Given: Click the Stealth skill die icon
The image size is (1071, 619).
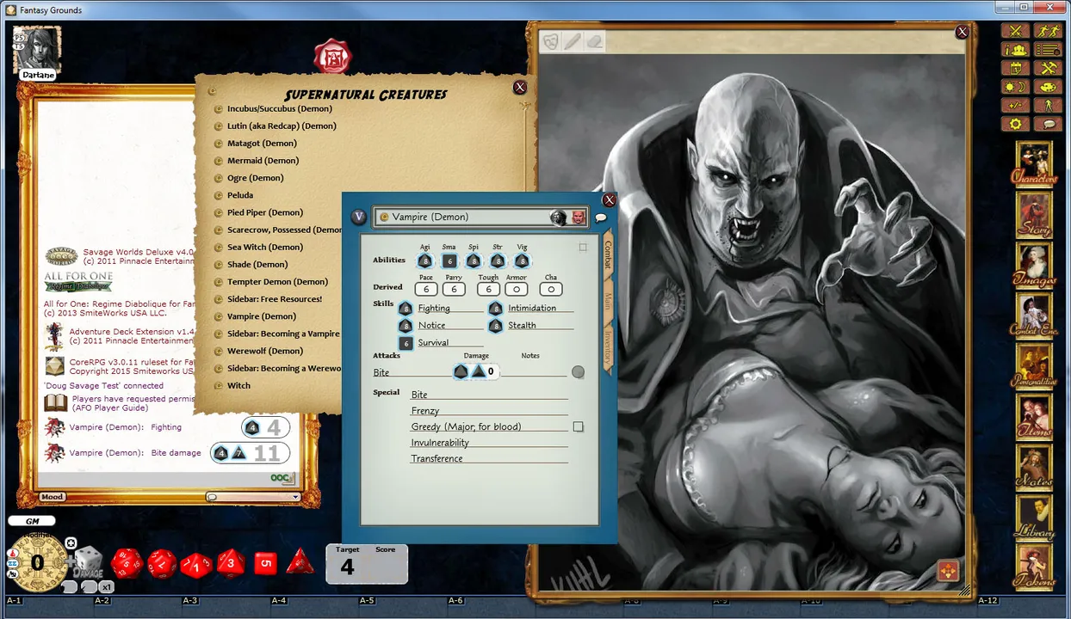Looking at the screenshot, I should 495,326.
